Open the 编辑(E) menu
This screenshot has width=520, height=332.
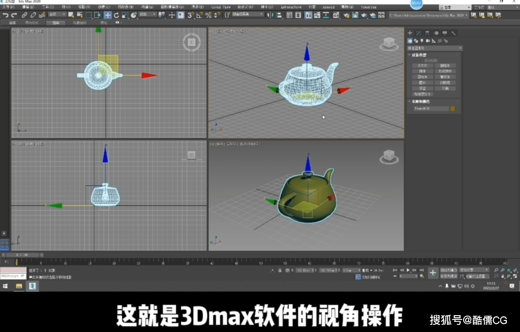28,7
